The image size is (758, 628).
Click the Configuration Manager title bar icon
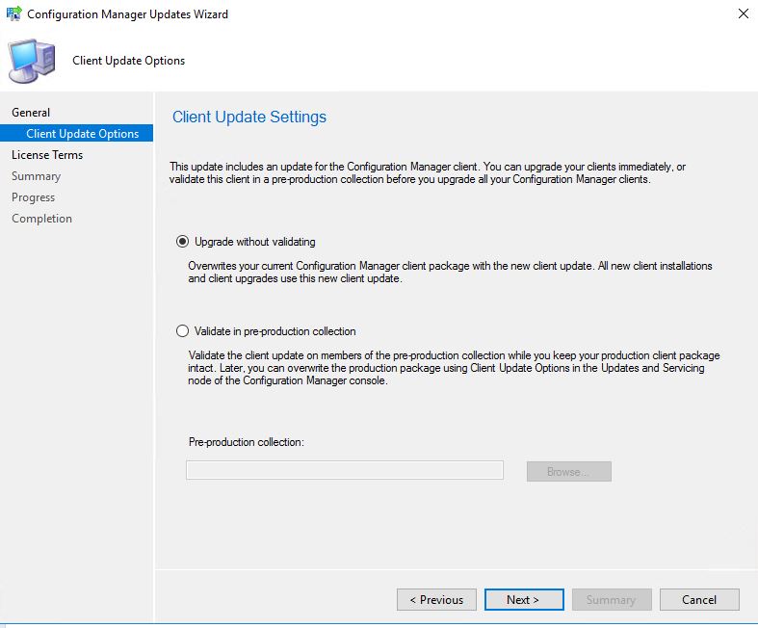click(13, 13)
